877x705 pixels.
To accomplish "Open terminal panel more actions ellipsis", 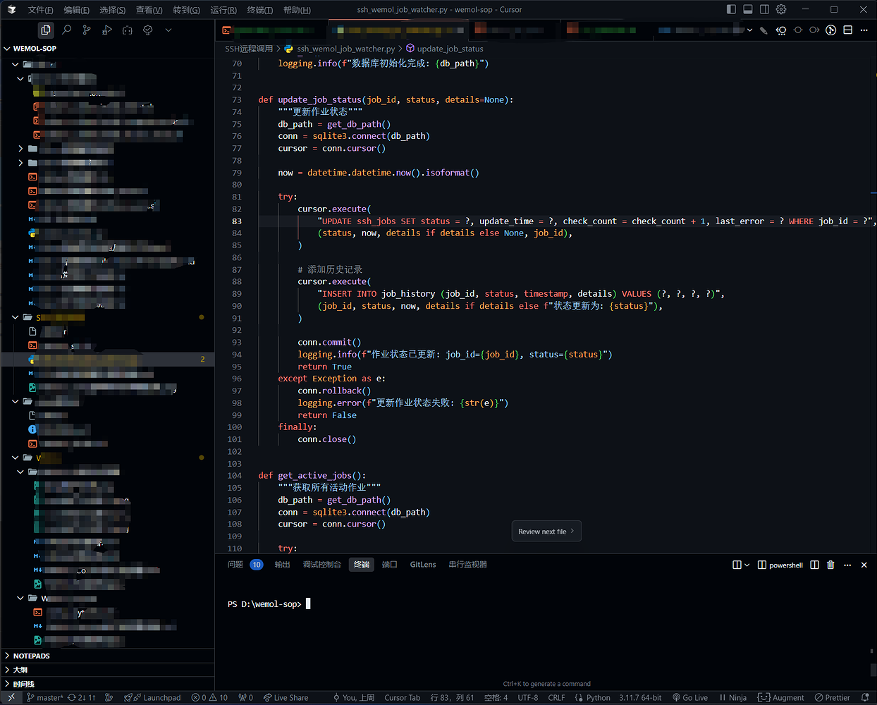I will point(847,565).
